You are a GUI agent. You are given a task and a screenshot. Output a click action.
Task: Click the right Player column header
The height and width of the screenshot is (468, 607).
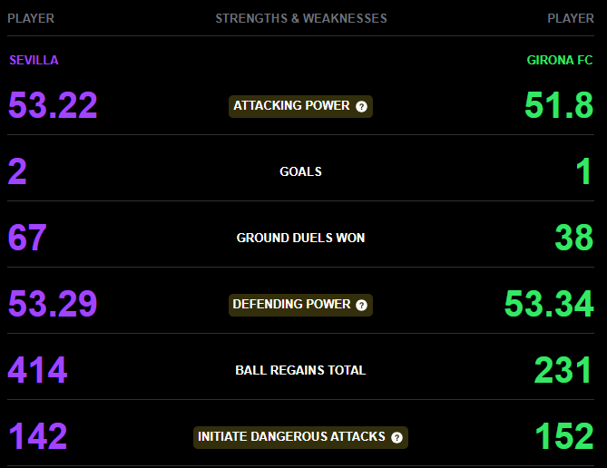pos(571,18)
